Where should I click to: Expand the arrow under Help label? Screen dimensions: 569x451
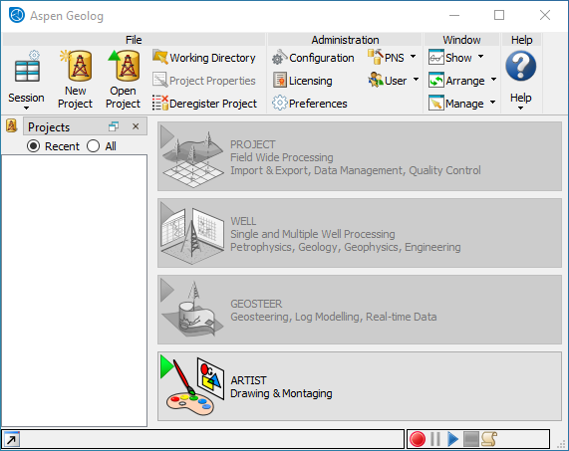[x=521, y=109]
